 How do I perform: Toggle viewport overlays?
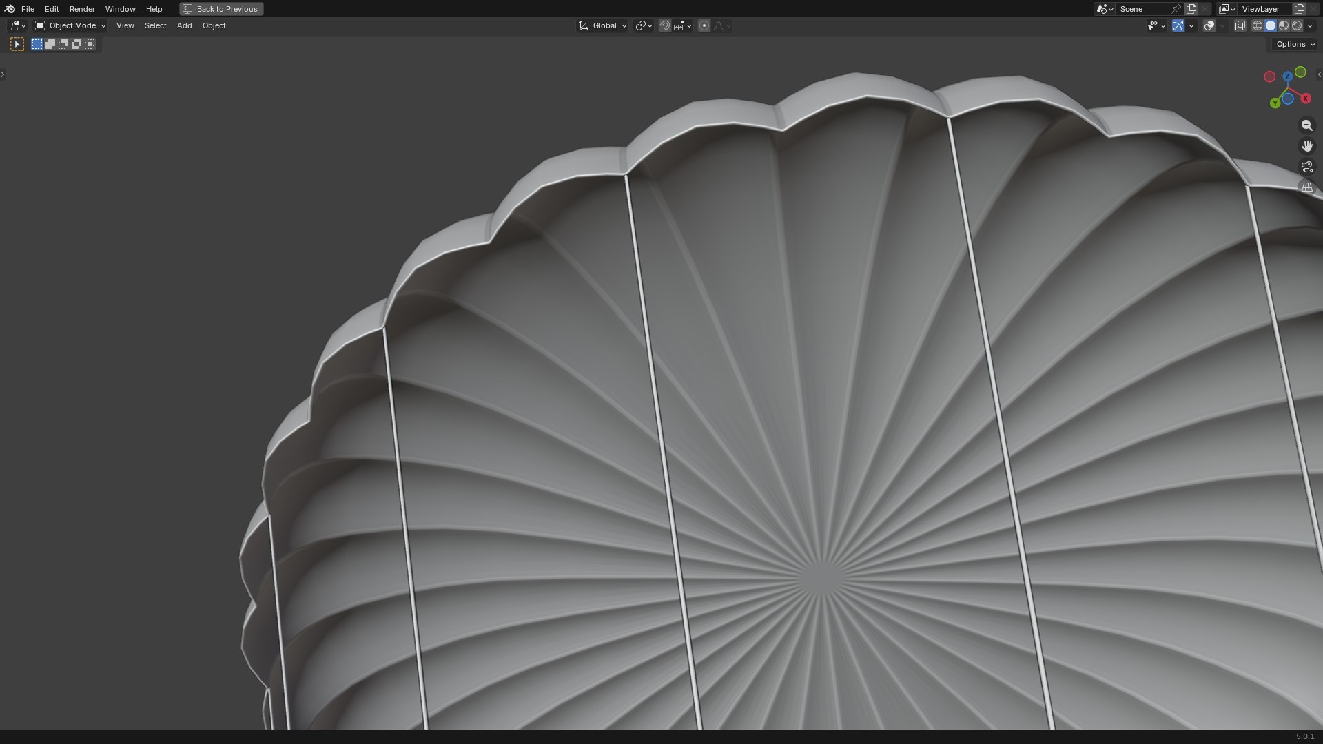pyautogui.click(x=1209, y=25)
